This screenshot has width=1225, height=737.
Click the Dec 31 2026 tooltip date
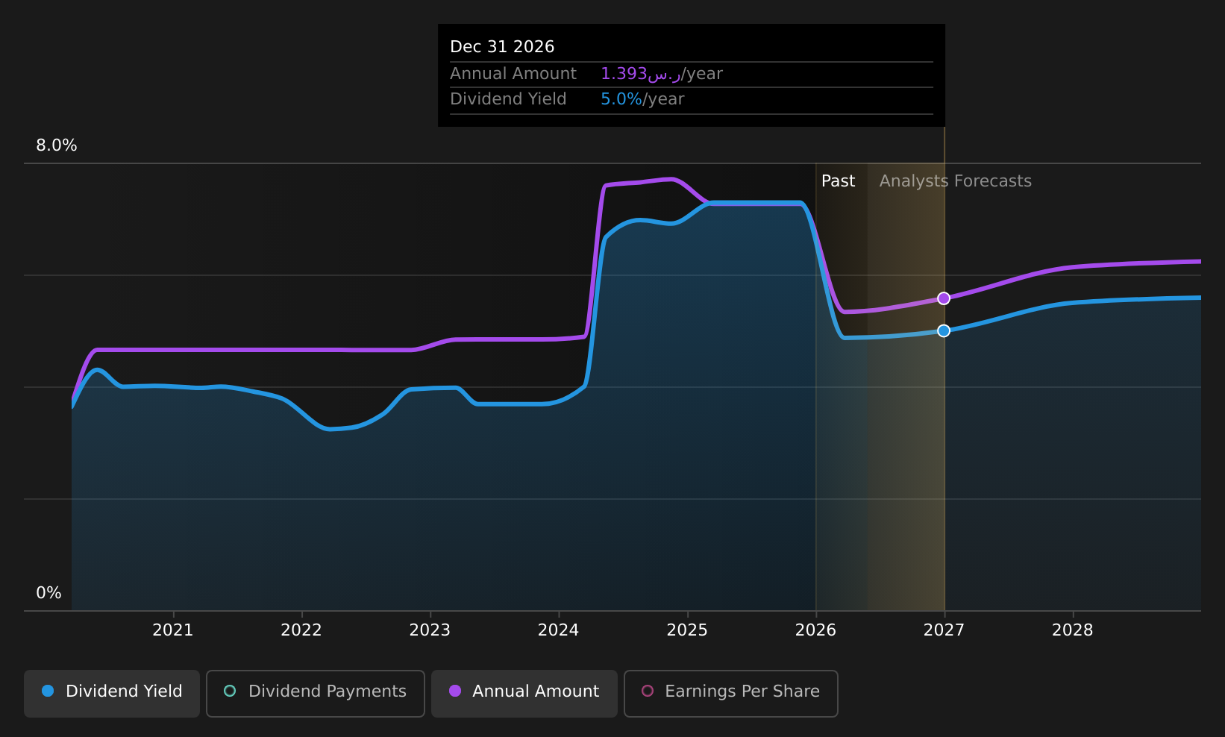(502, 47)
